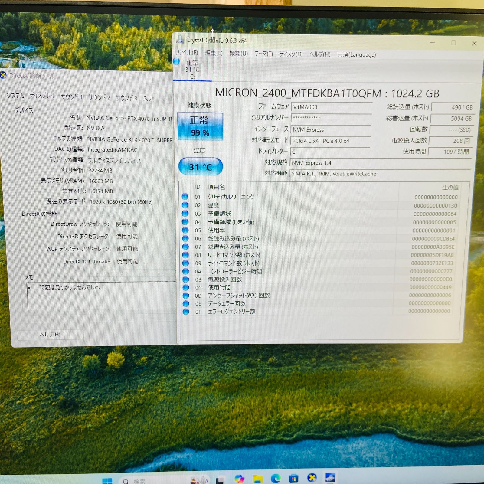
Task: Click the blue health status orb for drive C:
Action: pos(176,62)
